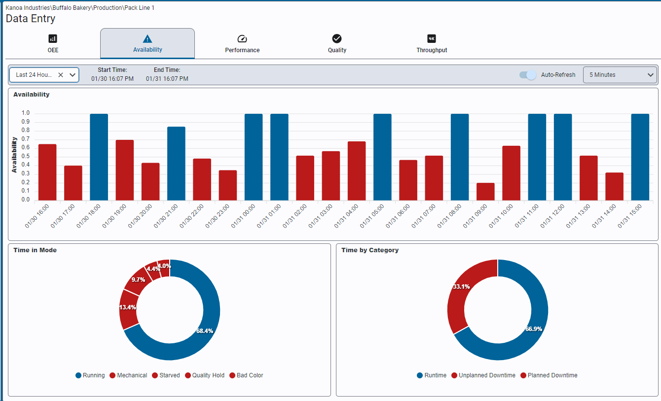Image resolution: width=661 pixels, height=401 pixels.
Task: Click the 01/30 23:00 availability bar
Action: coord(228,185)
